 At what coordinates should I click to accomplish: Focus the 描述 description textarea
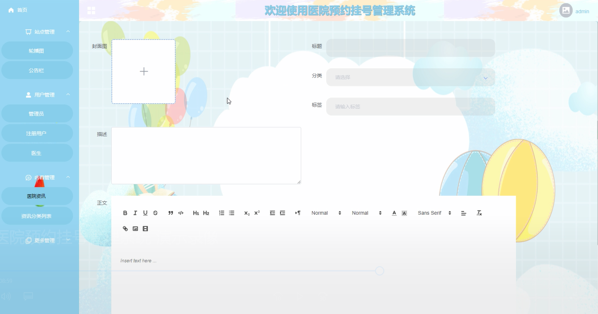point(206,155)
